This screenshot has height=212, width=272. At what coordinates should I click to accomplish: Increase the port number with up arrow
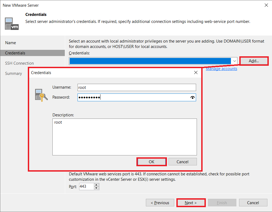coord(96,185)
